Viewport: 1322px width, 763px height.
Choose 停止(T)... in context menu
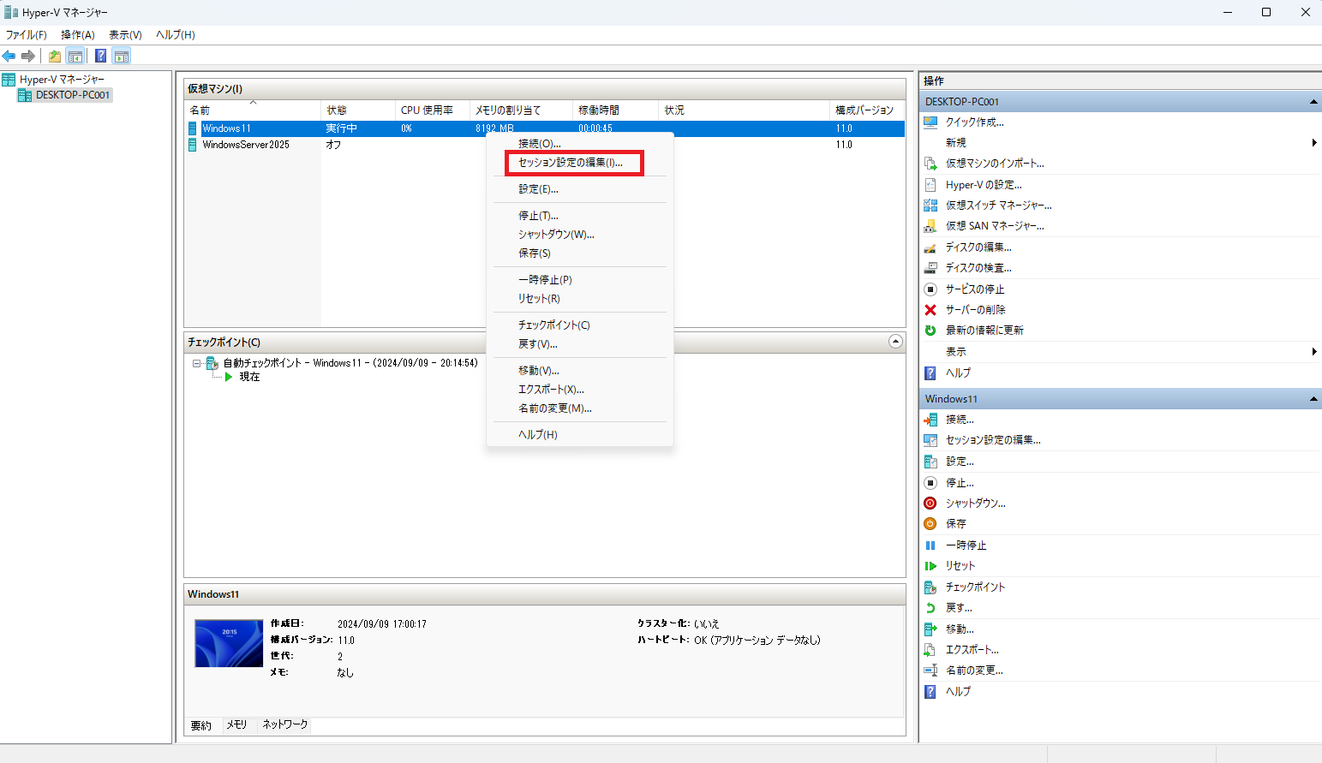[x=580, y=216]
